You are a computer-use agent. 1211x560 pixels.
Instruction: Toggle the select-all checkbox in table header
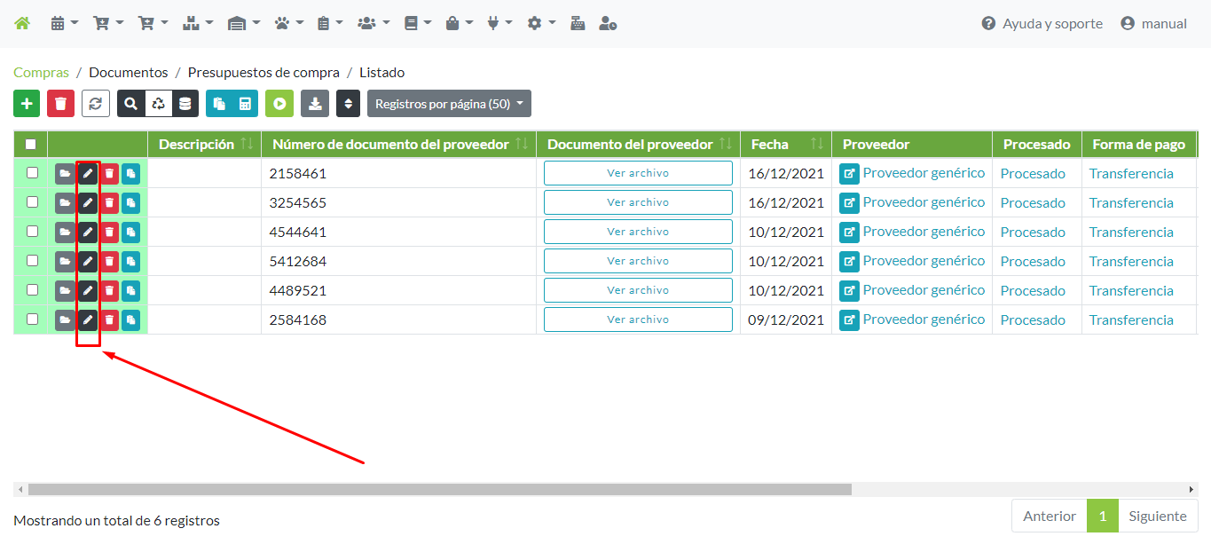coord(31,144)
